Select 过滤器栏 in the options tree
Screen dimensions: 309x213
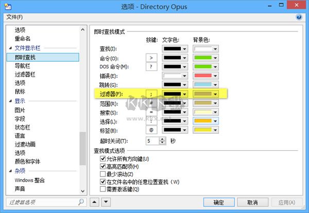coord(25,75)
